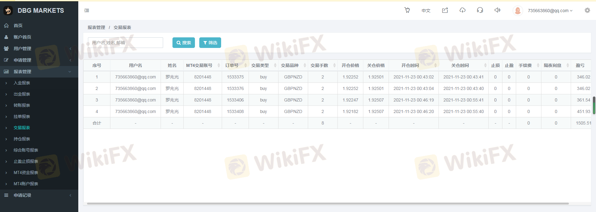Viewport: 596px width, 212px height.
Task: Click the horizontal table scrollbar
Action: [x=328, y=204]
